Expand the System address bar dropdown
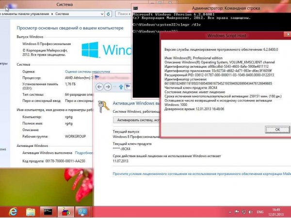Image resolution: width=291 pixels, height=218 pixels. click(102, 14)
